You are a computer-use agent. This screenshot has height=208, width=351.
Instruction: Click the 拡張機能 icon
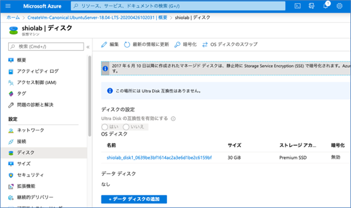11,186
